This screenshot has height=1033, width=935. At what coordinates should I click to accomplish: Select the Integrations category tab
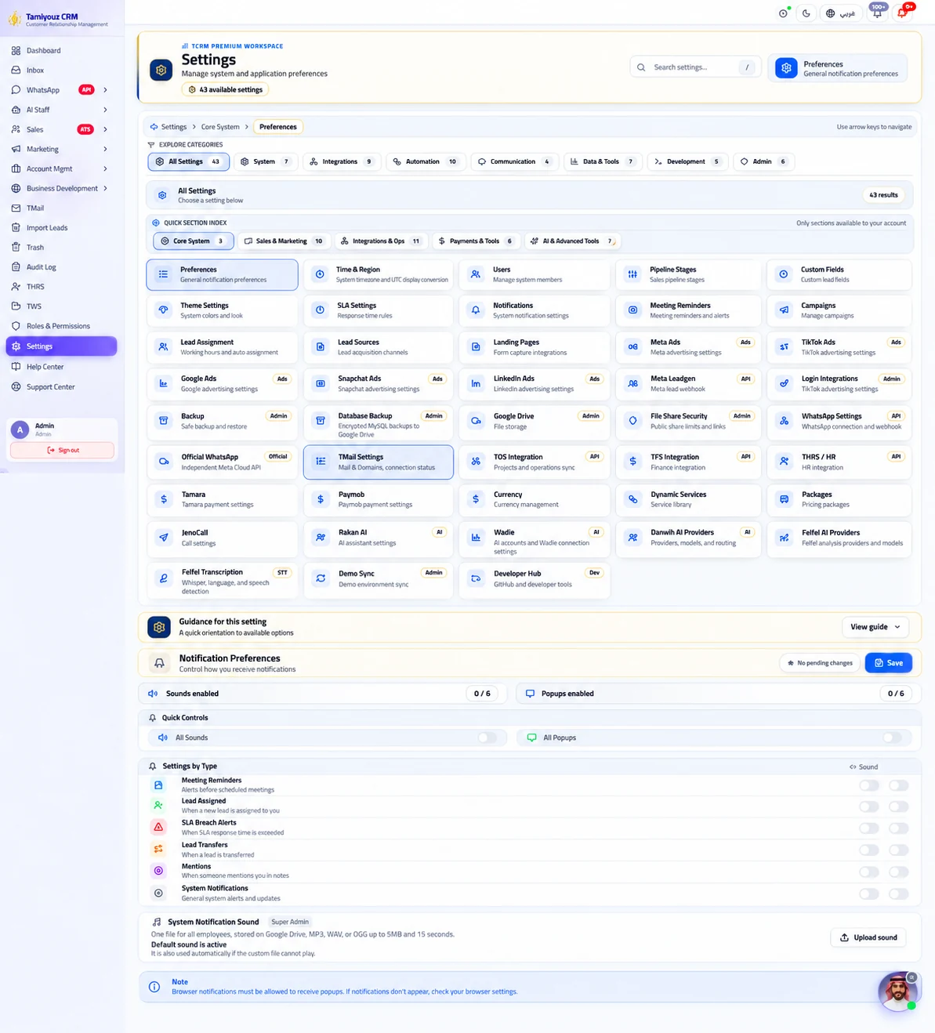pyautogui.click(x=341, y=161)
